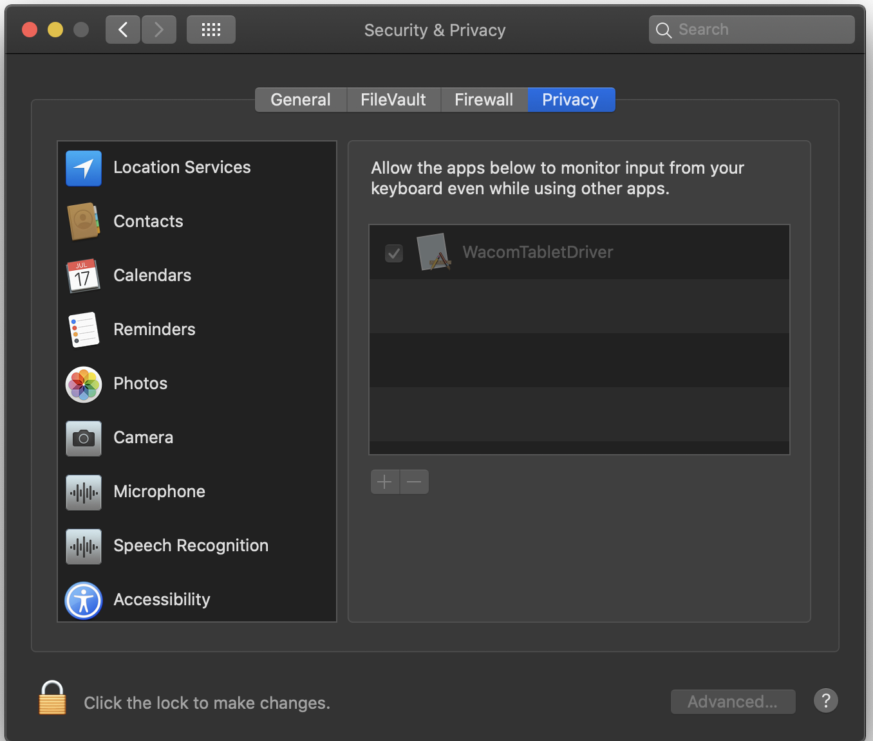Open the Firewall tab
This screenshot has width=873, height=741.
(x=483, y=100)
